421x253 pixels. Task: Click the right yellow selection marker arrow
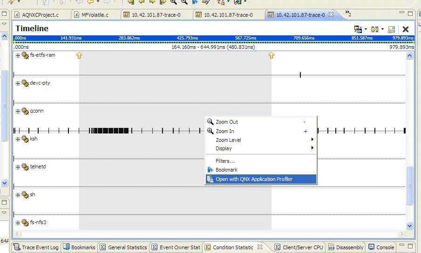tap(272, 56)
